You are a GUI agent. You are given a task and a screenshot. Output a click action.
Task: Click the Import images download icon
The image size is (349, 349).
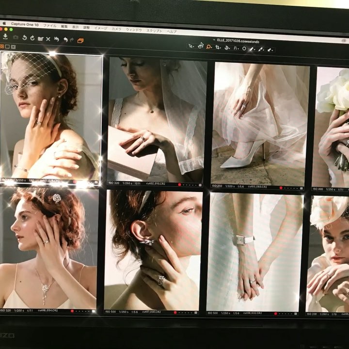coord(5,37)
